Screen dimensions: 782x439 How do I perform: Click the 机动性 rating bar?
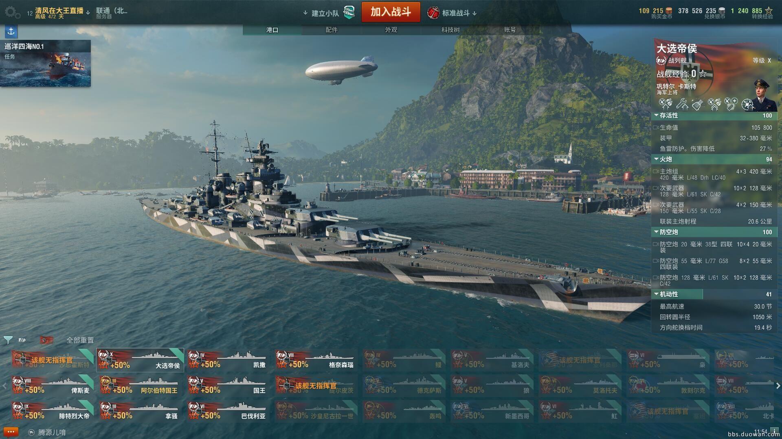(714, 294)
